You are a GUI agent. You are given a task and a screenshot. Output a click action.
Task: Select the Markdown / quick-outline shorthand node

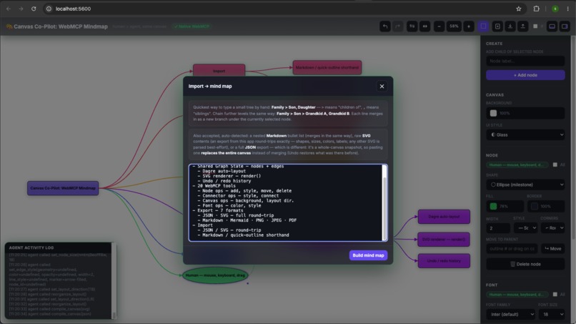pyautogui.click(x=327, y=68)
